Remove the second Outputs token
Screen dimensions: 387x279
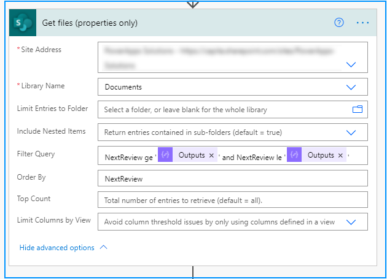[340, 156]
